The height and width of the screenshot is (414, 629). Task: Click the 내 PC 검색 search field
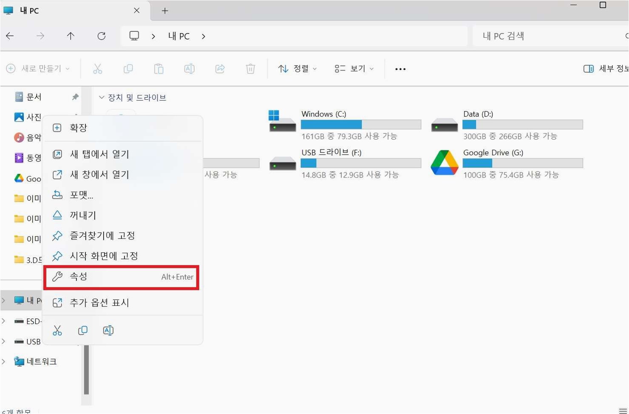point(550,36)
